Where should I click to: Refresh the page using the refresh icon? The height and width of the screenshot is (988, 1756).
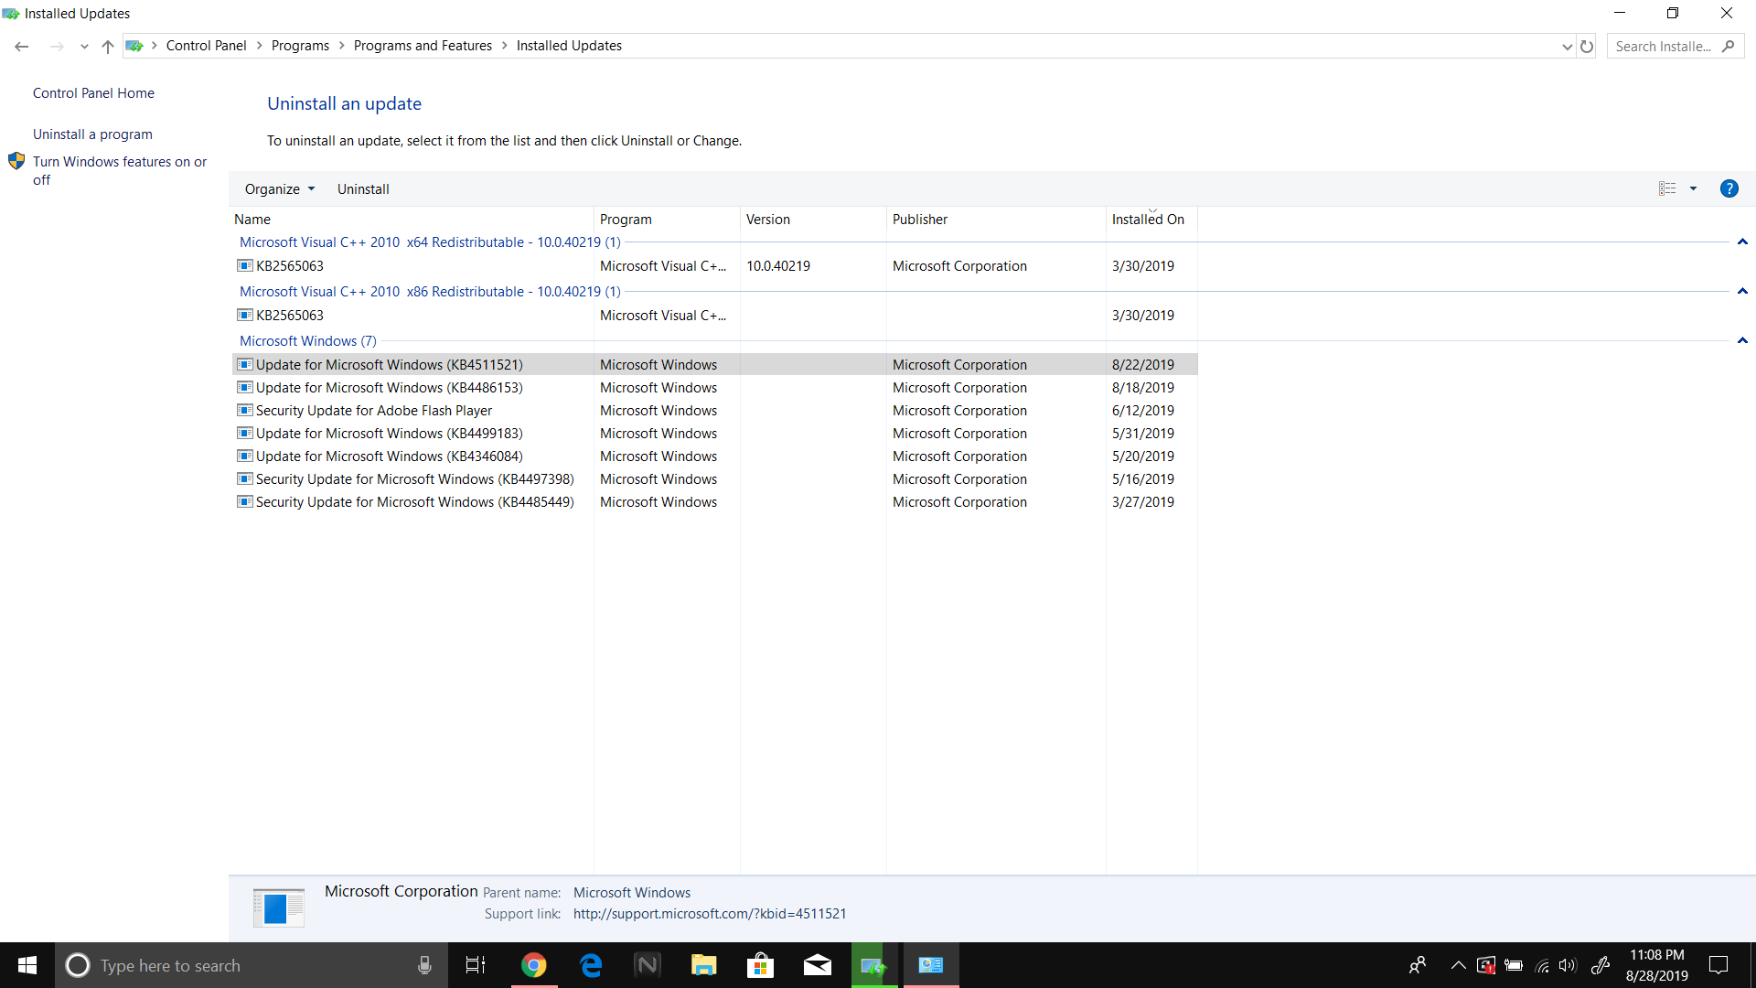coord(1587,46)
